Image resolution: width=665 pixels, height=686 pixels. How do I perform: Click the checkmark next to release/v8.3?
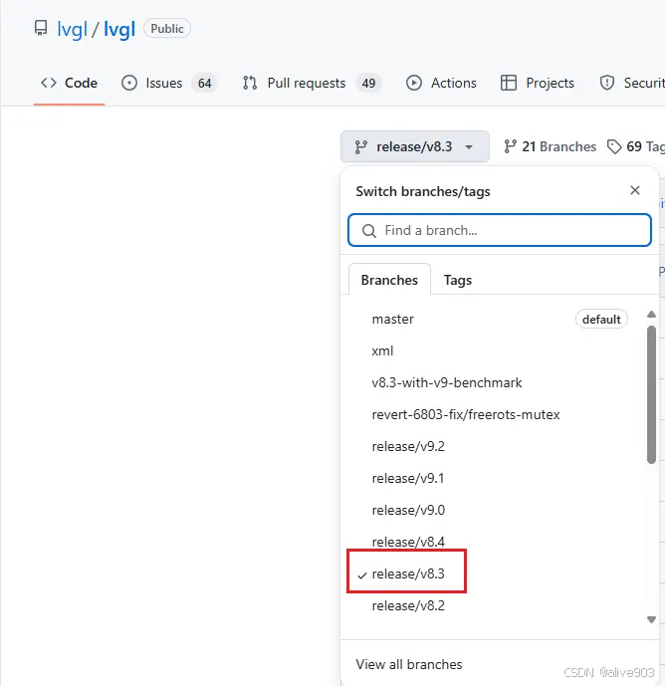[361, 575]
